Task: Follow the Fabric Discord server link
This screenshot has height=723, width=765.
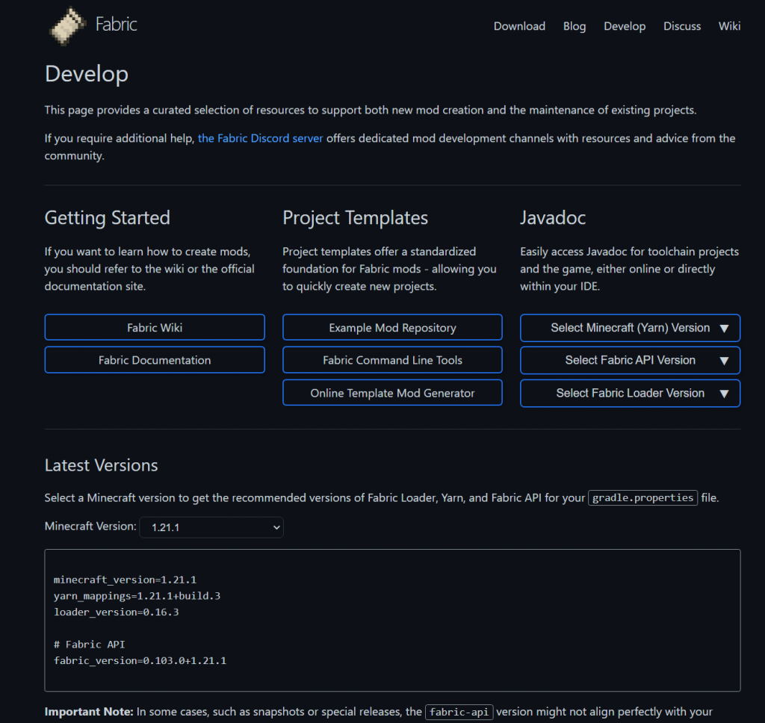Action: tap(260, 139)
